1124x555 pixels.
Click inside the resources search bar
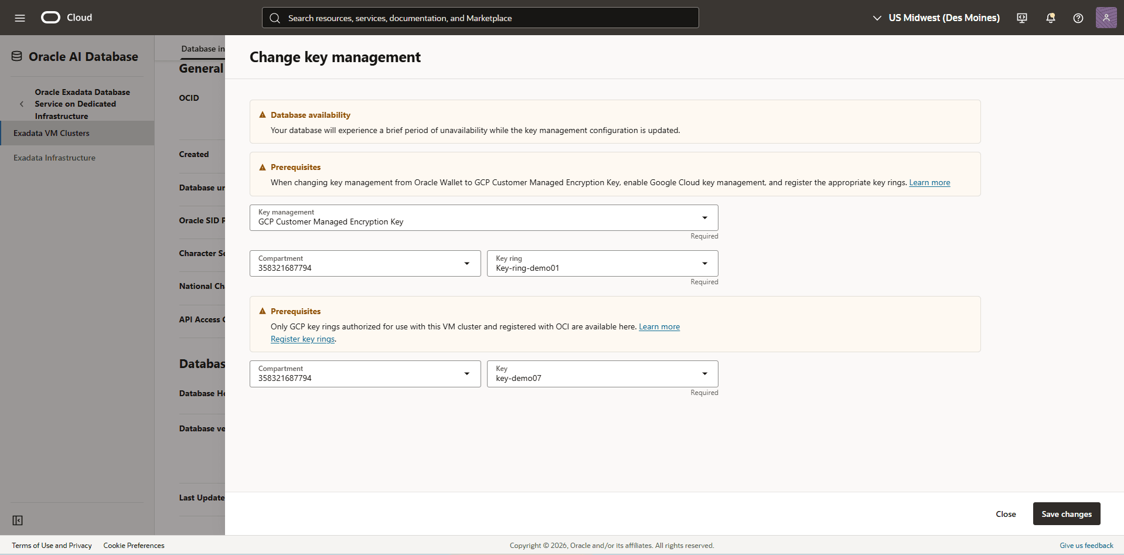479,18
